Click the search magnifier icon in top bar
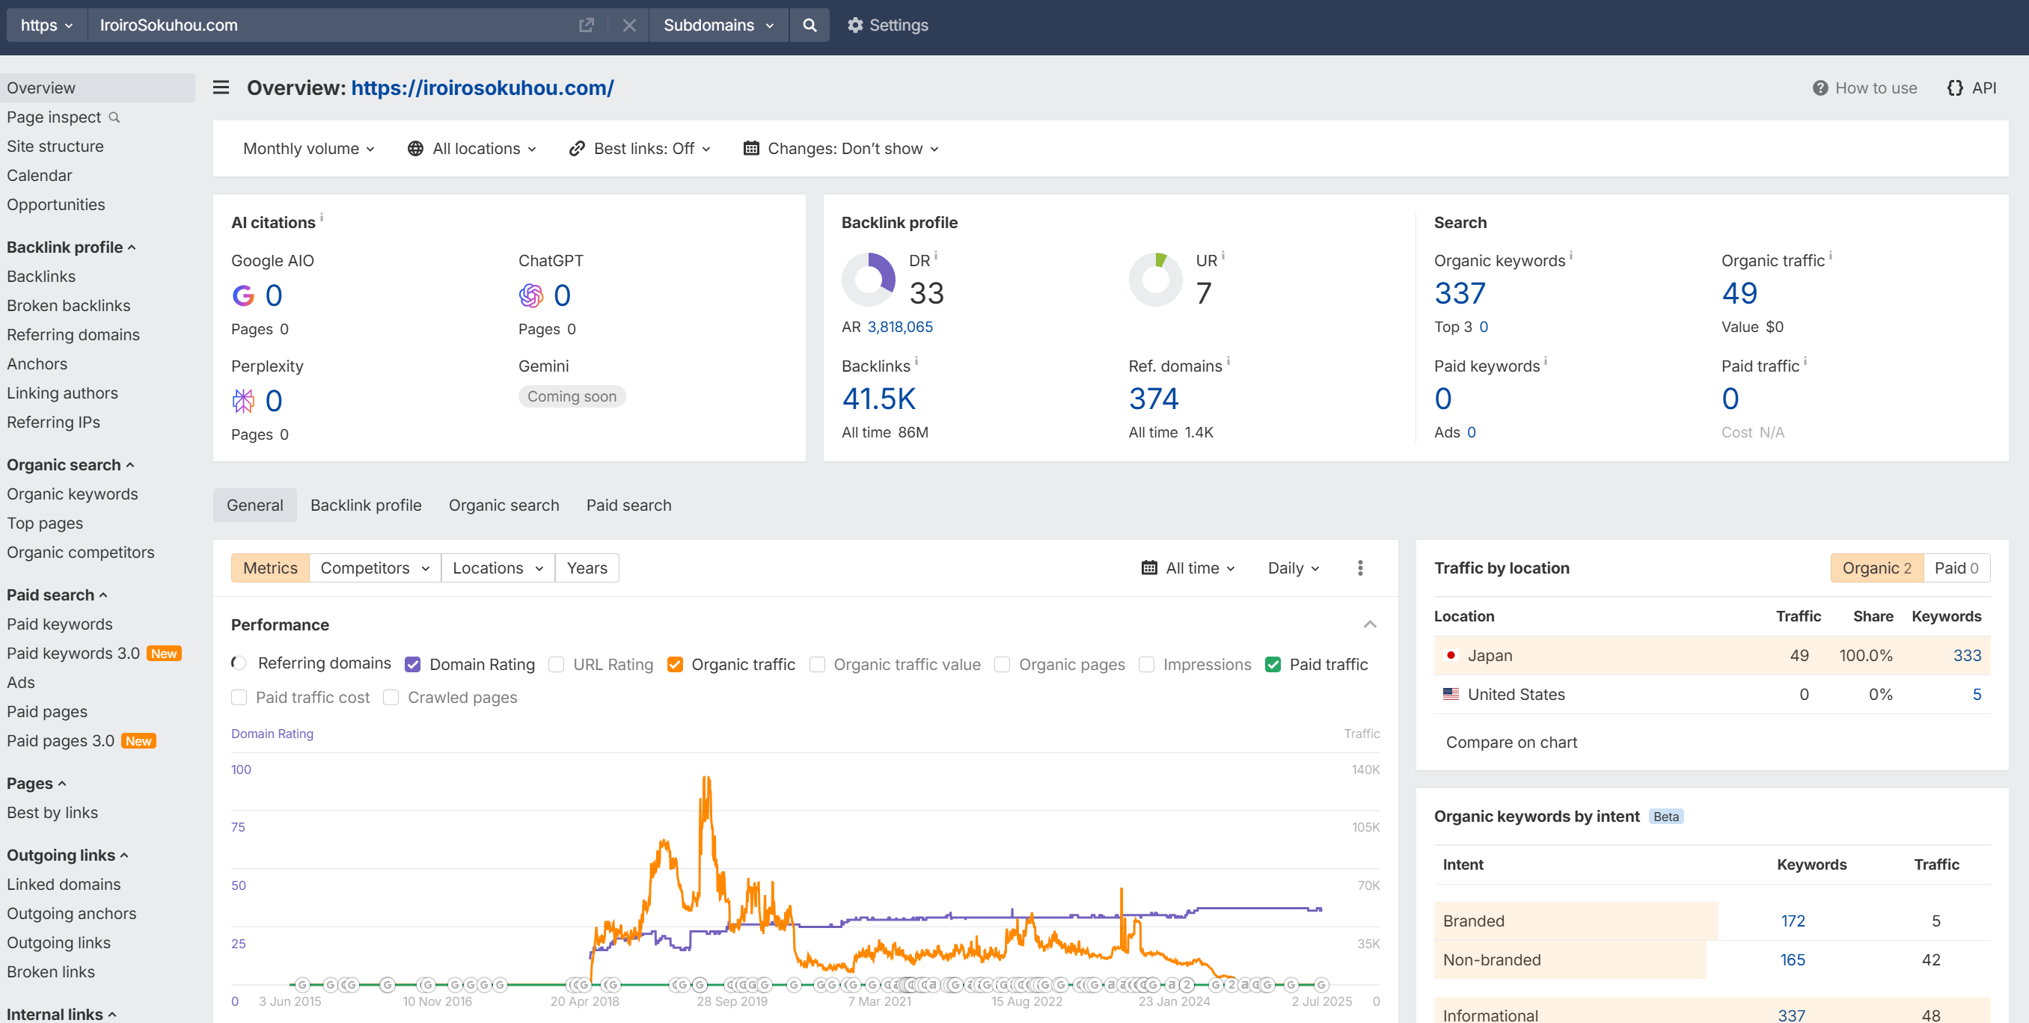The height and width of the screenshot is (1023, 2029). tap(809, 25)
